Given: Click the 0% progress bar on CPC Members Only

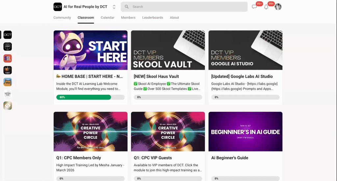Looking at the screenshot, I should pos(91,178).
